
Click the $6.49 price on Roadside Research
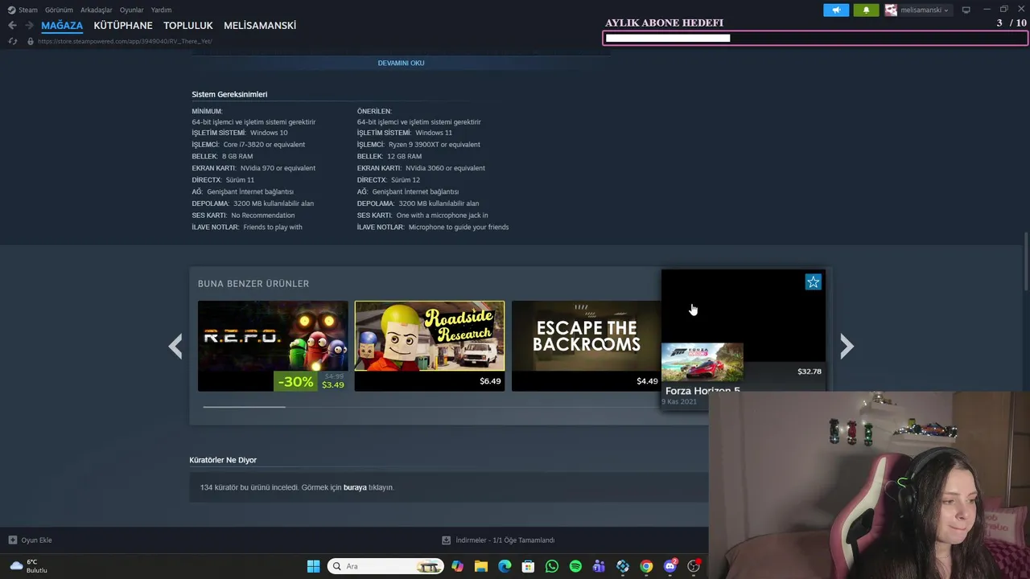490,381
